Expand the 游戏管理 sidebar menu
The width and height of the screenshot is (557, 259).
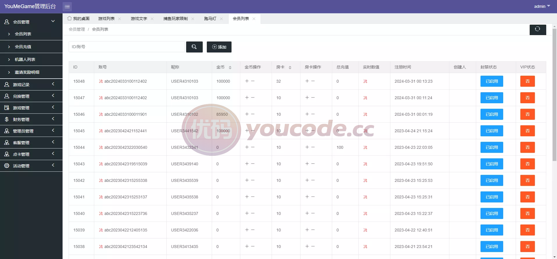31,108
